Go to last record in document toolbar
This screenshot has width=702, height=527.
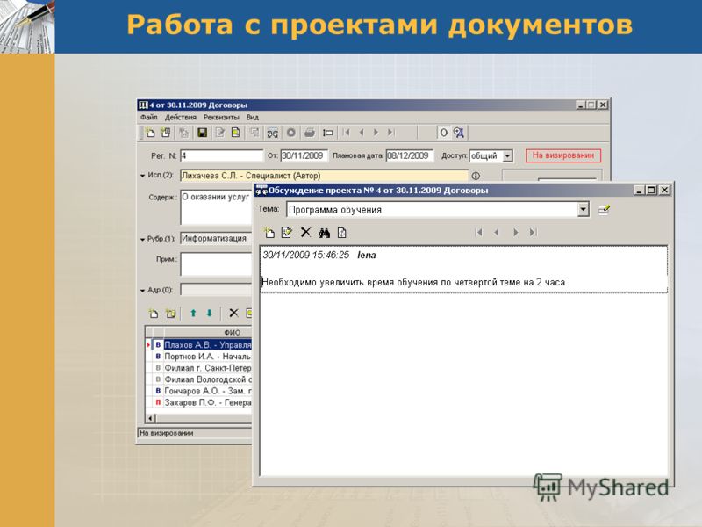tap(390, 133)
